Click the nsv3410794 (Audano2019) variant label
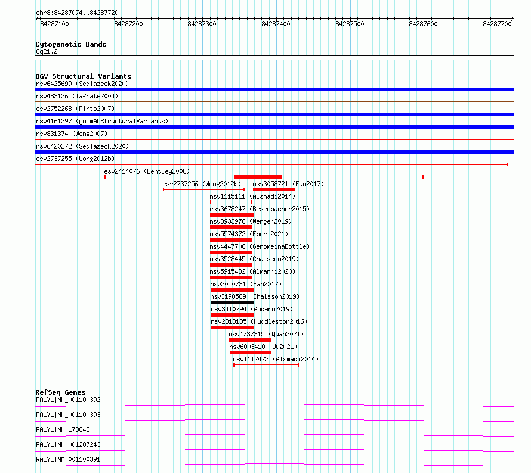The image size is (531, 473). 252,309
